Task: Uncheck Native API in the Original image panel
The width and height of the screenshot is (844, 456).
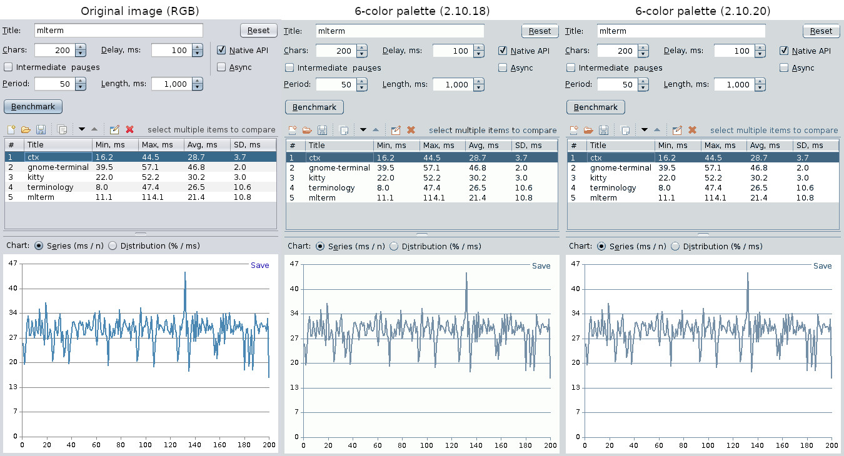Action: tap(222, 51)
